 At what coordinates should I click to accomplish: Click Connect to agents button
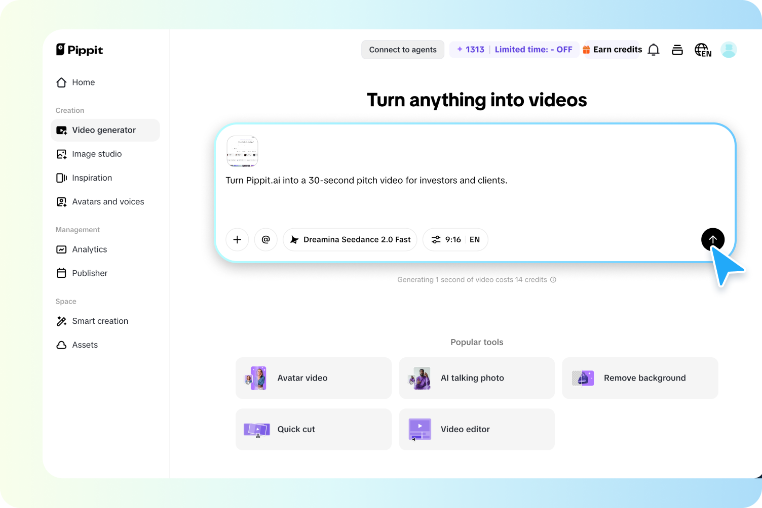coord(403,50)
